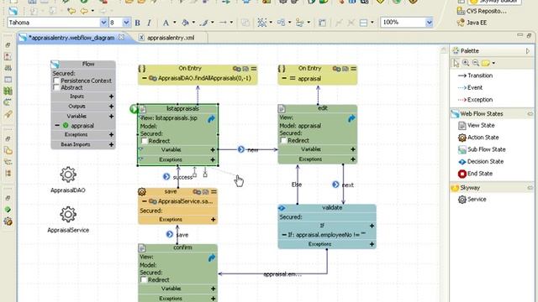538x302 pixels.
Task: Select the AppraisalService gear icon
Action: point(68,215)
